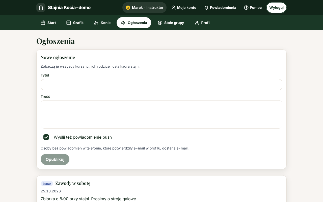Open the Pomoc link text
The image size is (323, 202).
tap(256, 8)
